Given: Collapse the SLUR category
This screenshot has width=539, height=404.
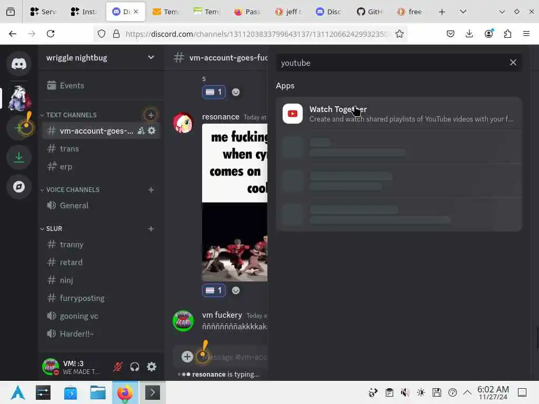Looking at the screenshot, I should (51, 229).
